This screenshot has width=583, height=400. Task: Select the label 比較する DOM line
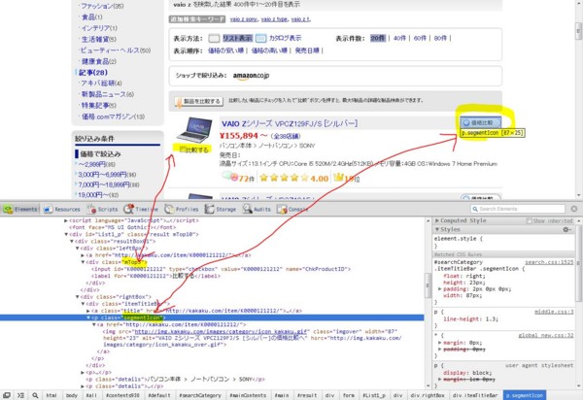[x=155, y=276]
